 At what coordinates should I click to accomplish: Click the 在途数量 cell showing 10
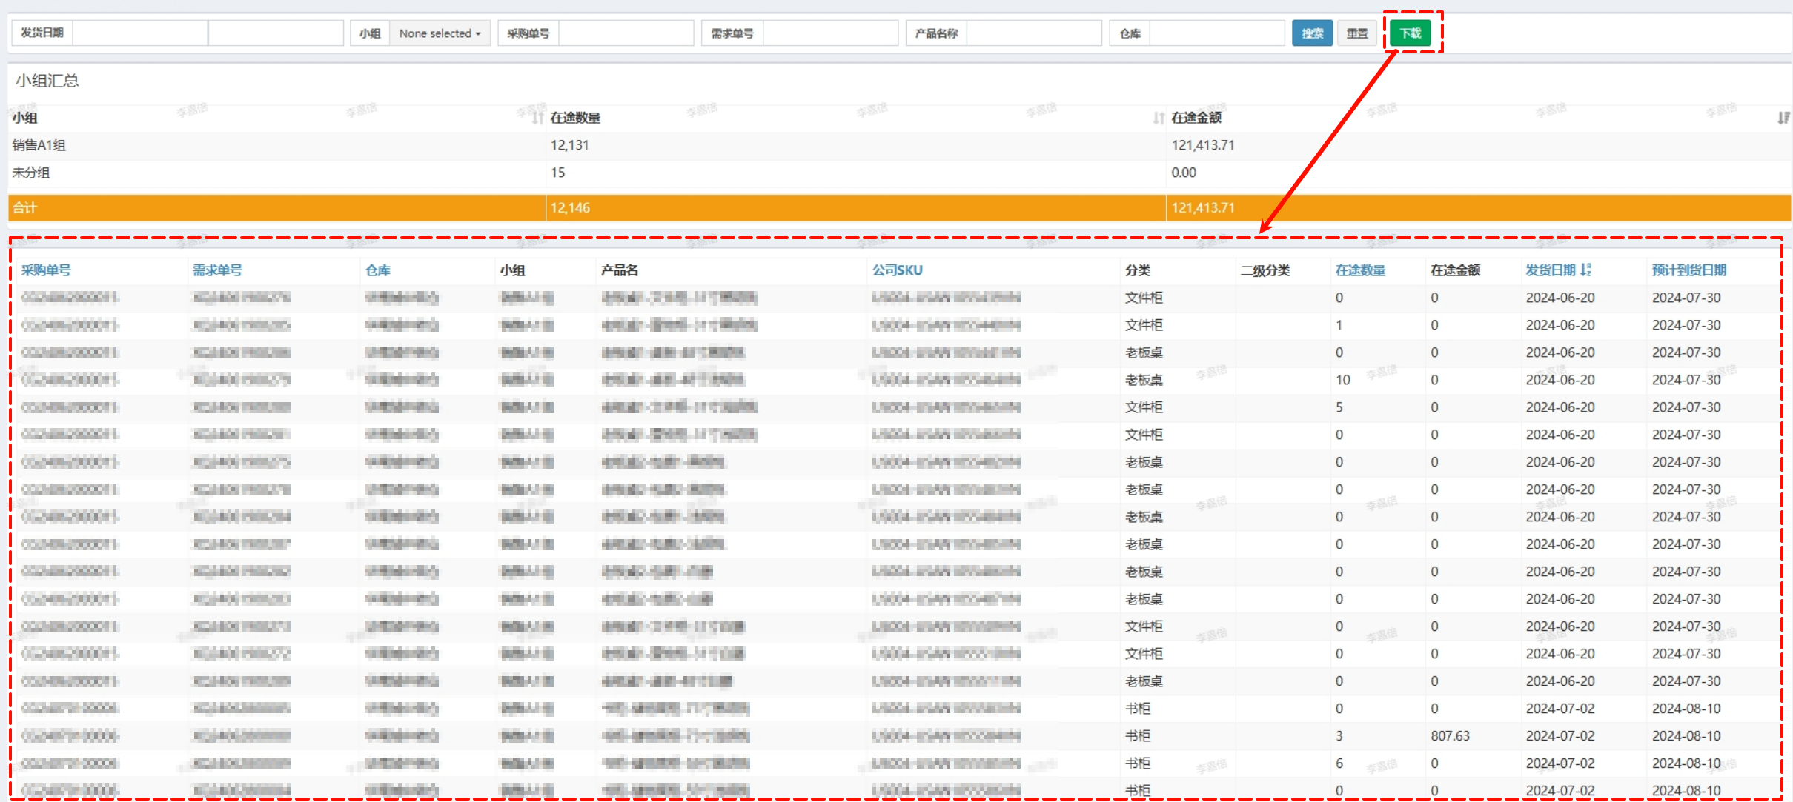pyautogui.click(x=1343, y=380)
